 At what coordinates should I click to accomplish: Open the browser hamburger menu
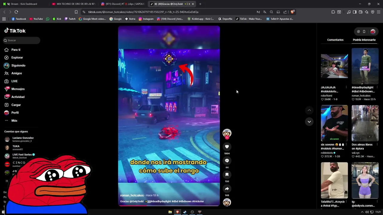(x=379, y=12)
